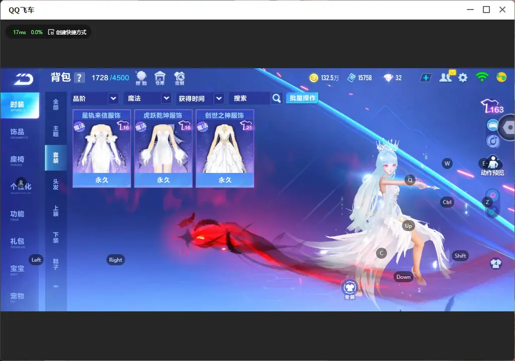Click 创建快捷方式 create shortcut button
Viewport: 515px width, 361px height.
pyautogui.click(x=67, y=32)
